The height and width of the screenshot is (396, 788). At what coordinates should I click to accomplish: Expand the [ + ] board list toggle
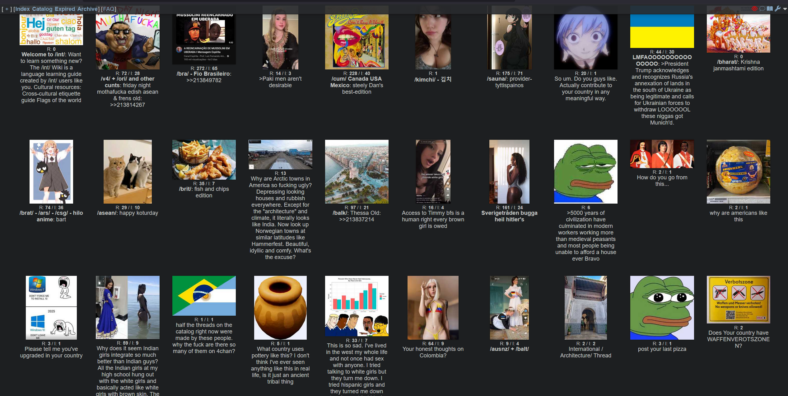point(7,9)
